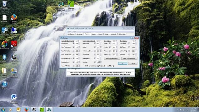The height and width of the screenshot is (112, 199).
Task: Toggle the Looting checkbox
Action: (x=95, y=62)
